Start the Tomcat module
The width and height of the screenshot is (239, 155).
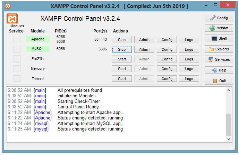[x=122, y=79]
